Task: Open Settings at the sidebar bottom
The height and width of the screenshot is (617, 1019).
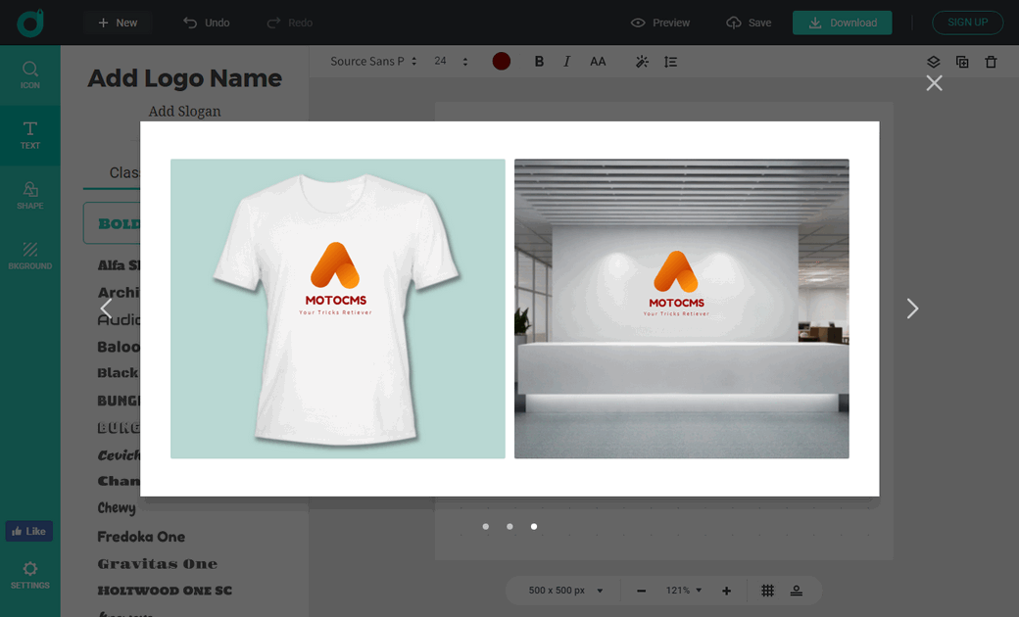Action: tap(30, 574)
